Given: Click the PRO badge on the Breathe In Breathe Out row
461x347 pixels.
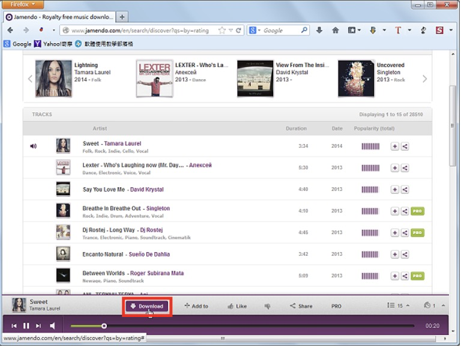Looking at the screenshot, I should (x=418, y=211).
